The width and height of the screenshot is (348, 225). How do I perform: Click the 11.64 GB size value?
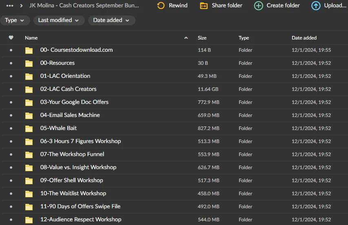click(208, 89)
